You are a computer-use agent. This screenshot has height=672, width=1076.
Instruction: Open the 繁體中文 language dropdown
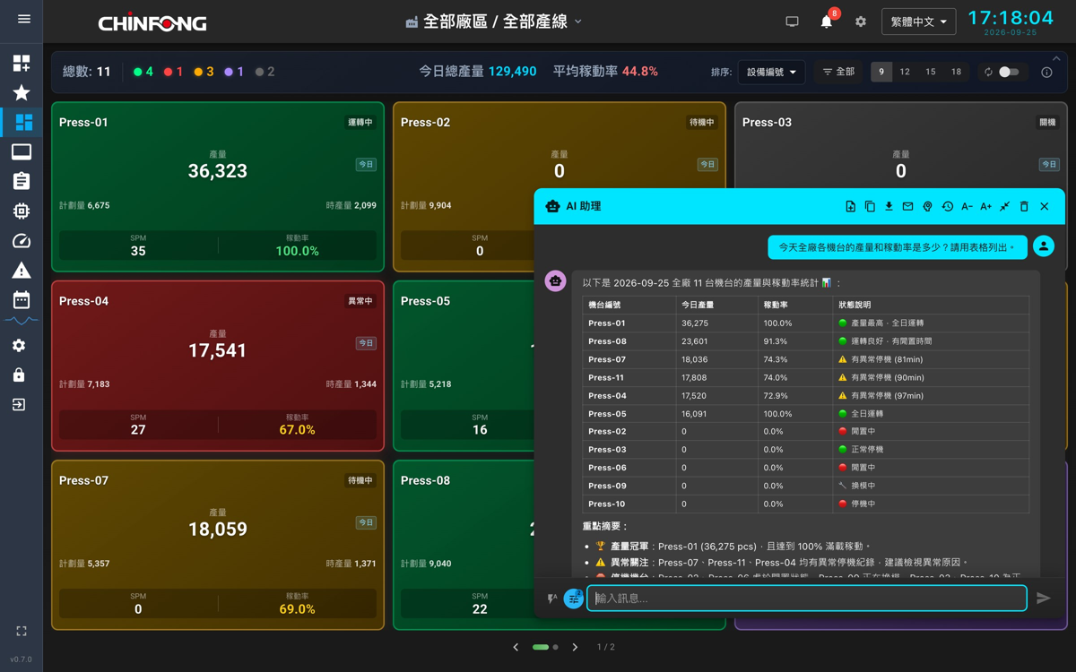[918, 22]
